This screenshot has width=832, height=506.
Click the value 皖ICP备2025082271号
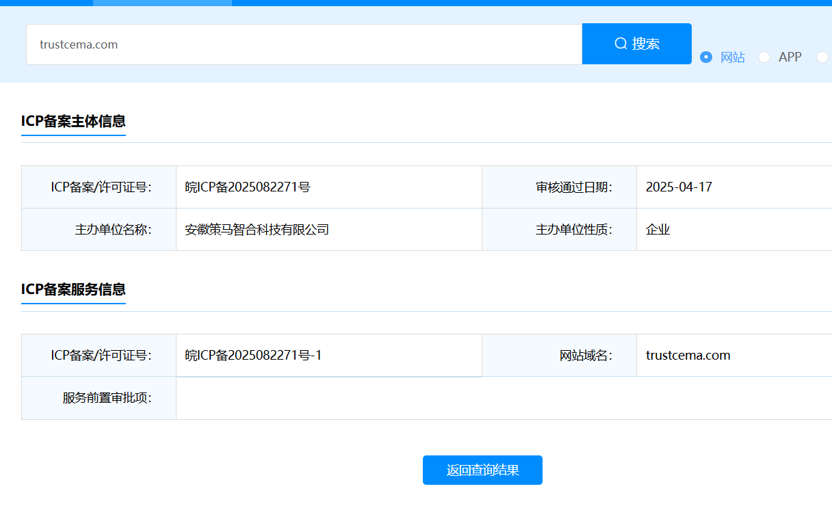248,187
